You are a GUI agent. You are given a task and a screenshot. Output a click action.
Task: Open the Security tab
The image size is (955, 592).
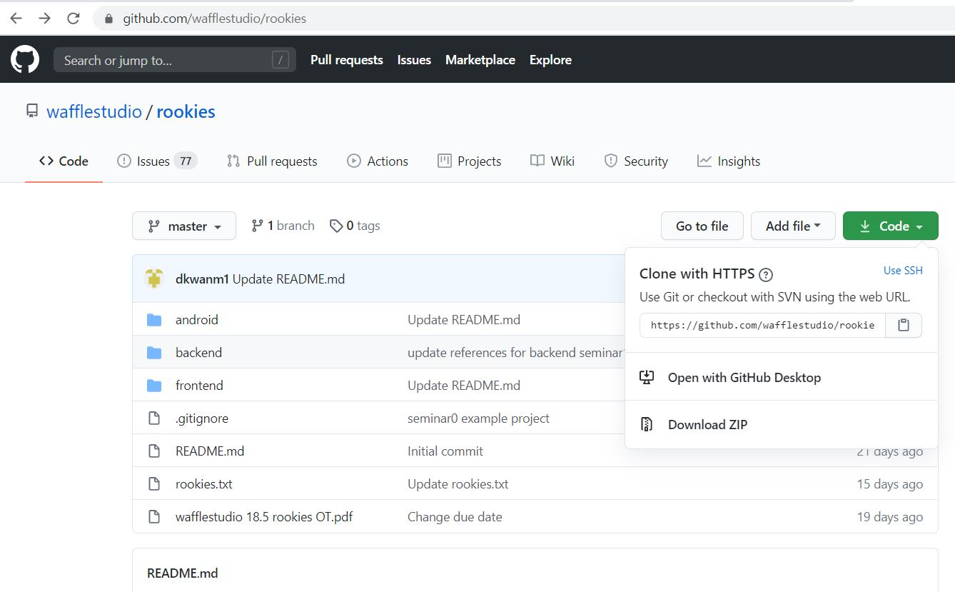pyautogui.click(x=636, y=161)
